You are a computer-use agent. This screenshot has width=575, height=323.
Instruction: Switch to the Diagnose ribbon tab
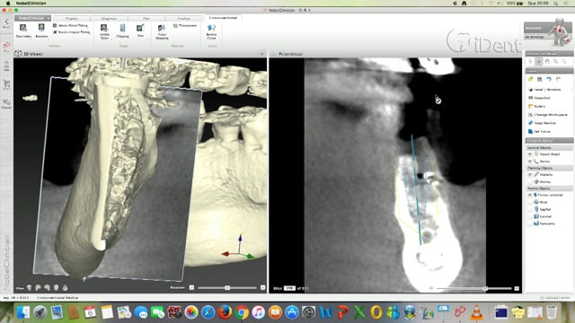click(109, 18)
